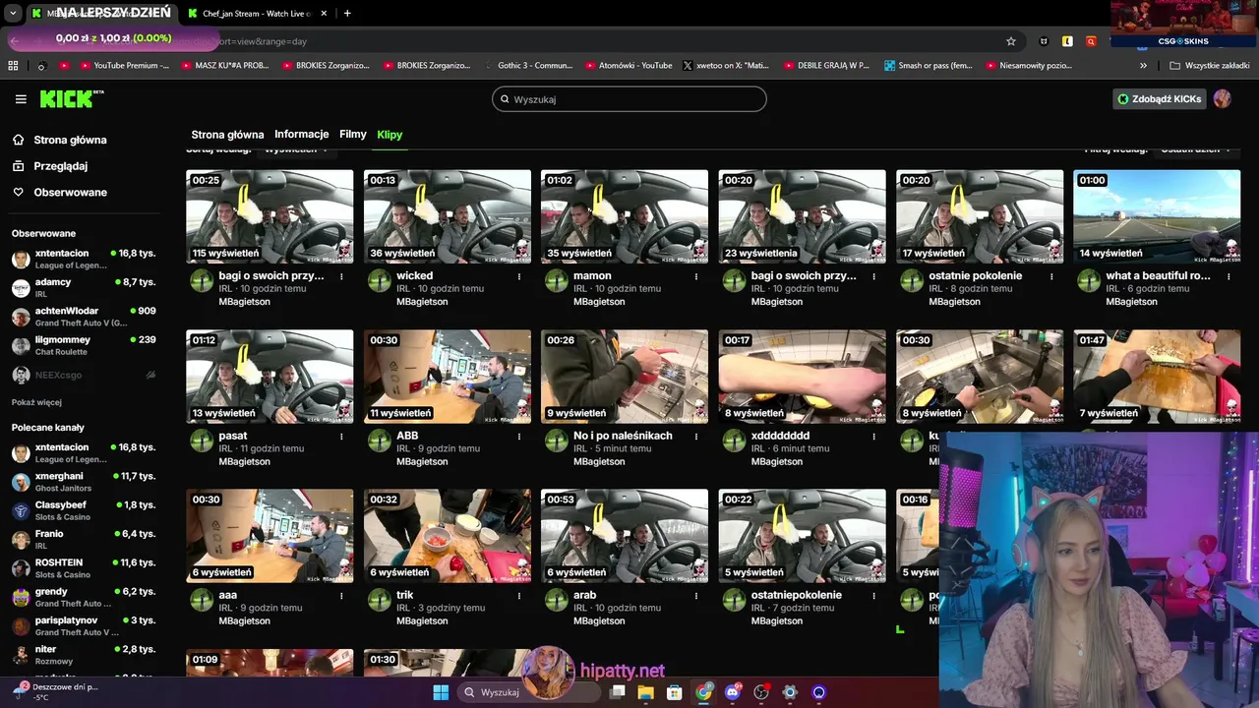Open the user profile avatar menu
This screenshot has height=708, width=1259.
click(1222, 98)
